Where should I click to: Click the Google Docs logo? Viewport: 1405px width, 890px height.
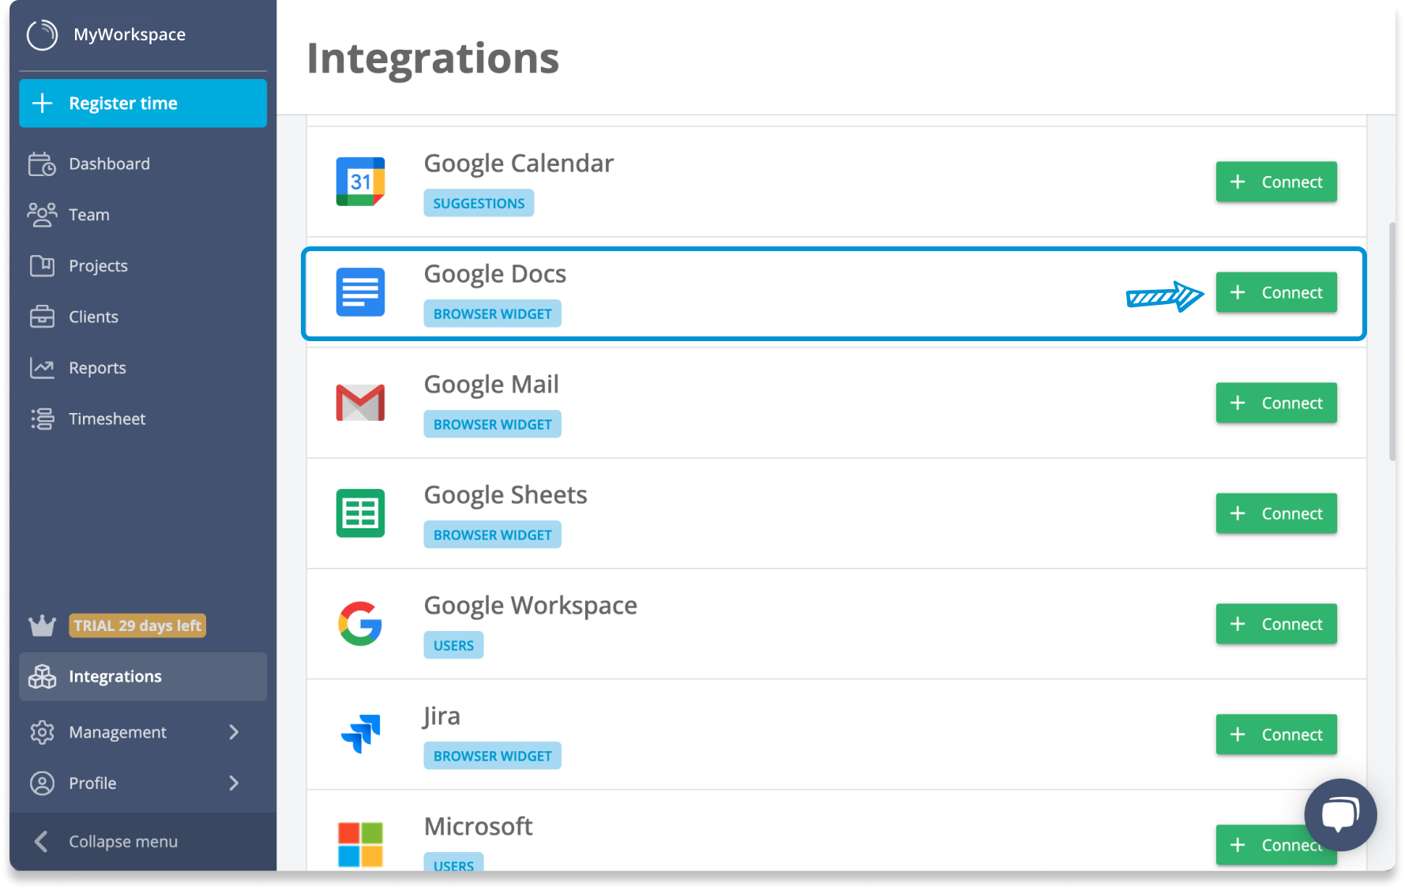pos(360,292)
